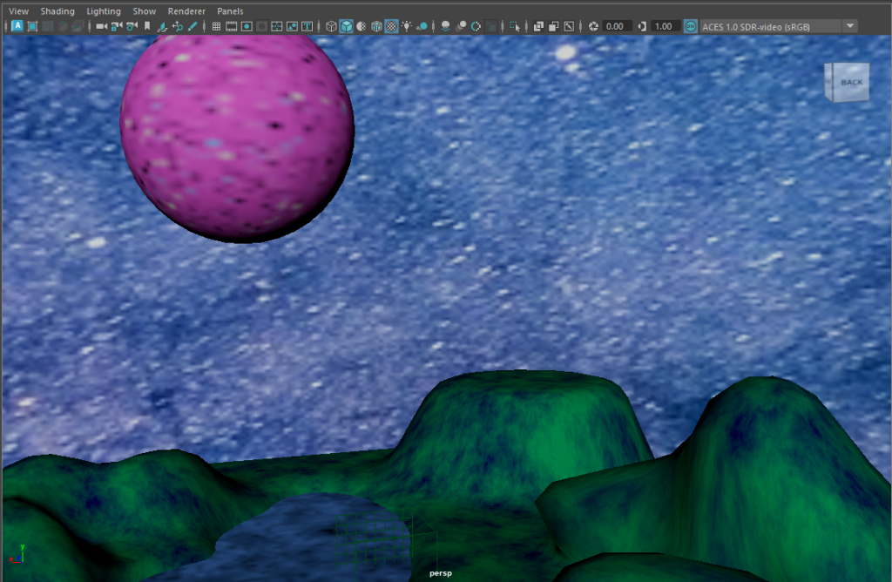The image size is (892, 582).
Task: Select the Grease Pencil tool
Action: 192,26
